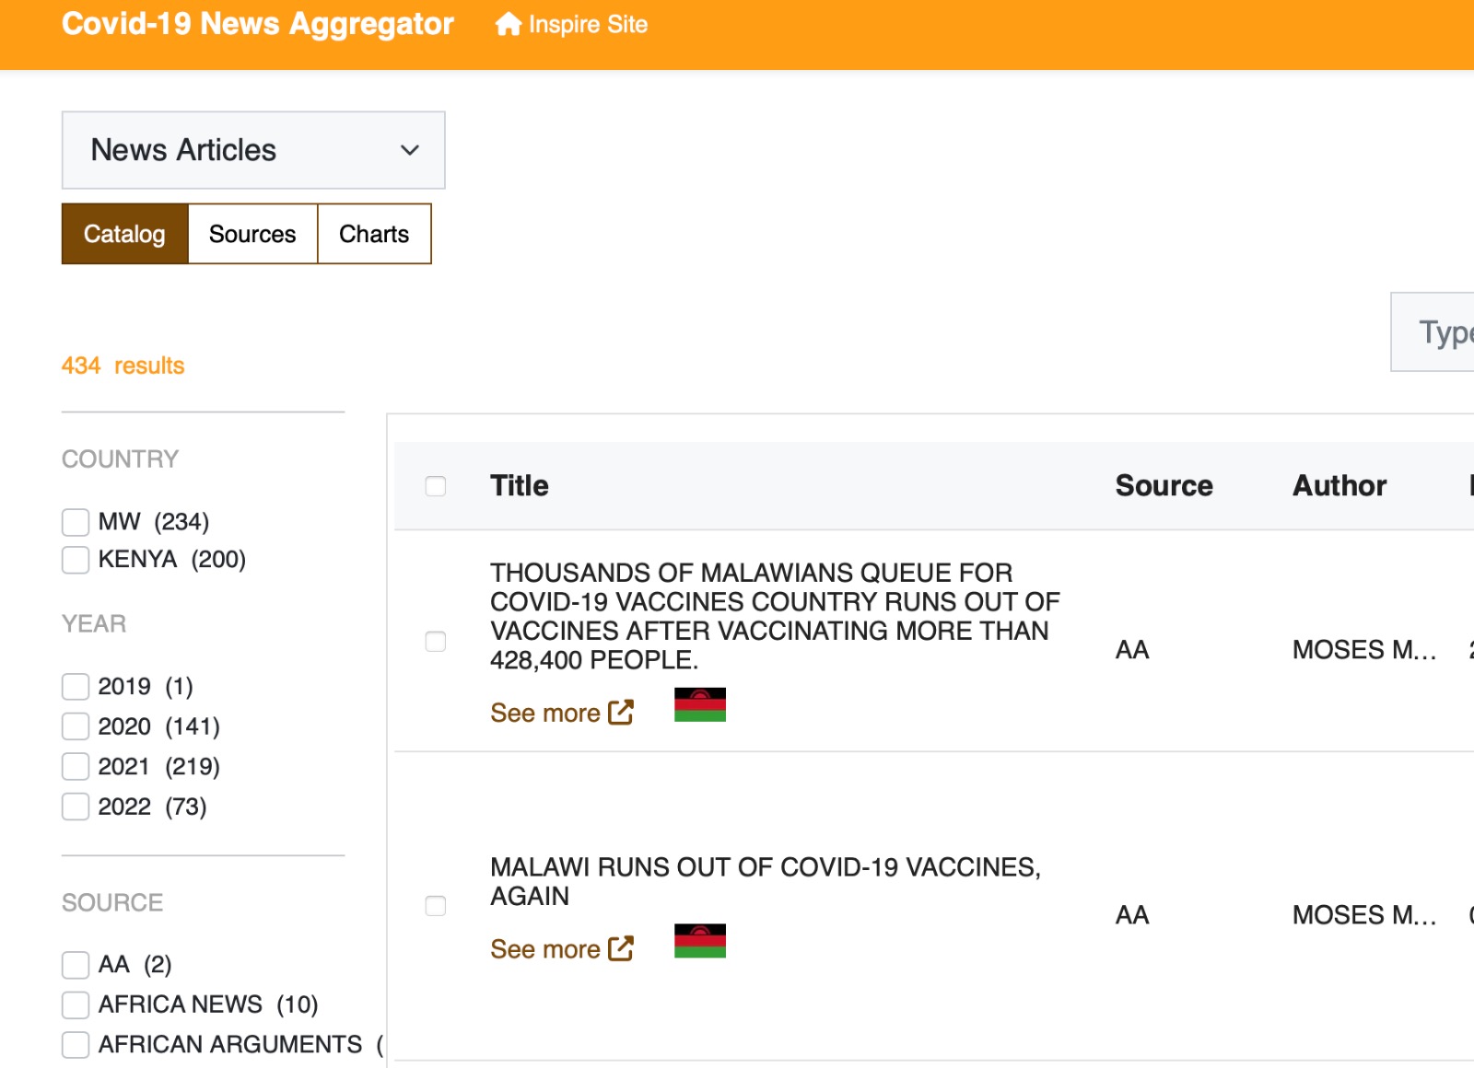Click the home icon beside Inspire Site
The image size is (1474, 1068).
click(x=509, y=24)
